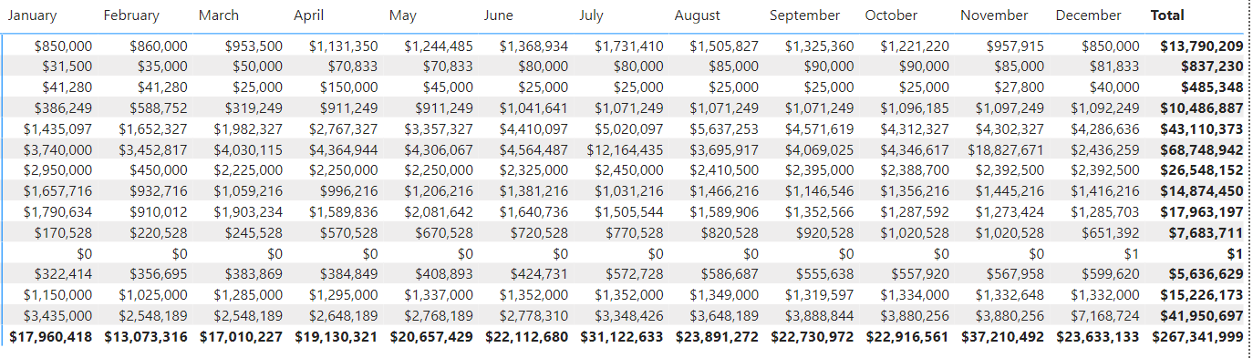The image size is (1253, 358).
Task: Sort by the January column header
Action: (x=33, y=15)
